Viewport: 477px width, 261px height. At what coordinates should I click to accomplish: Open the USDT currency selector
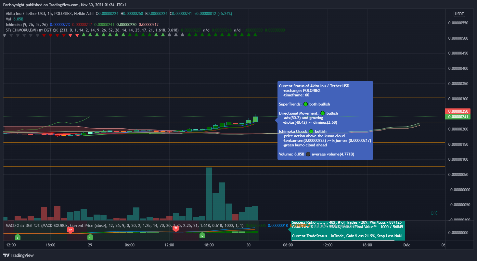click(x=459, y=14)
